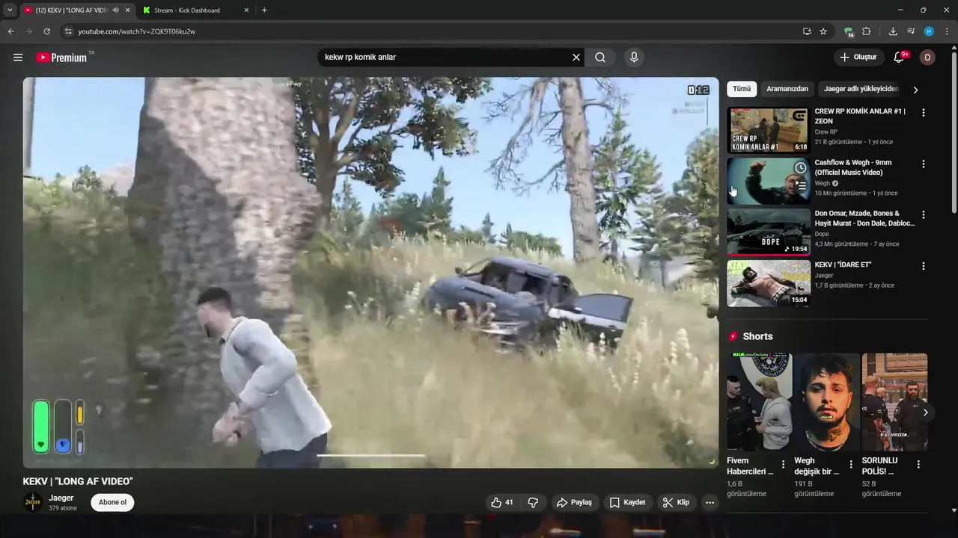This screenshot has height=538, width=958.
Task: Open Don Omar DOPE video thumbnail
Action: [768, 232]
